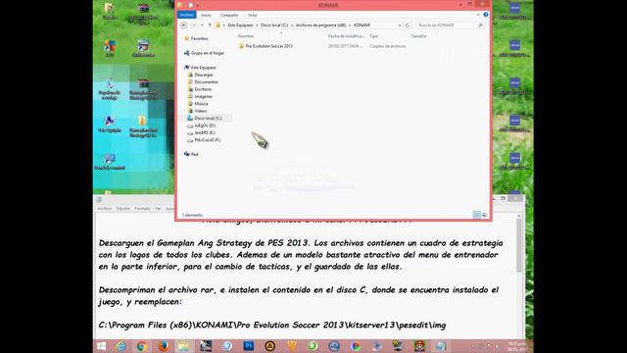Click the taskbar clock
Screen dimensions: 627x353
(x=516, y=346)
